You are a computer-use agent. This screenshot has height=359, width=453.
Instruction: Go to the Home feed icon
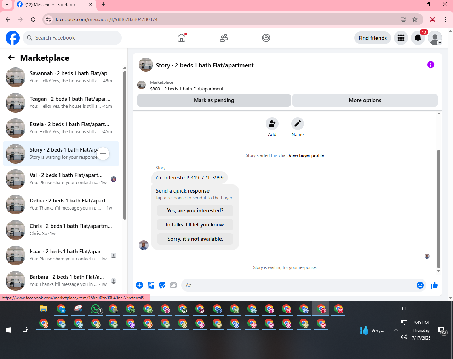182,38
